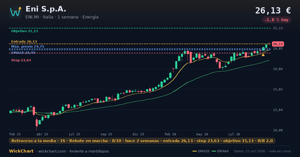Click the red 26,13 price tag on axis
The image size is (300, 157).
[x=277, y=44]
